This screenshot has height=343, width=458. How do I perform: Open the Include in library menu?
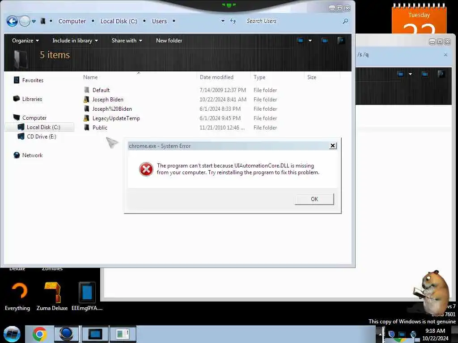point(75,41)
